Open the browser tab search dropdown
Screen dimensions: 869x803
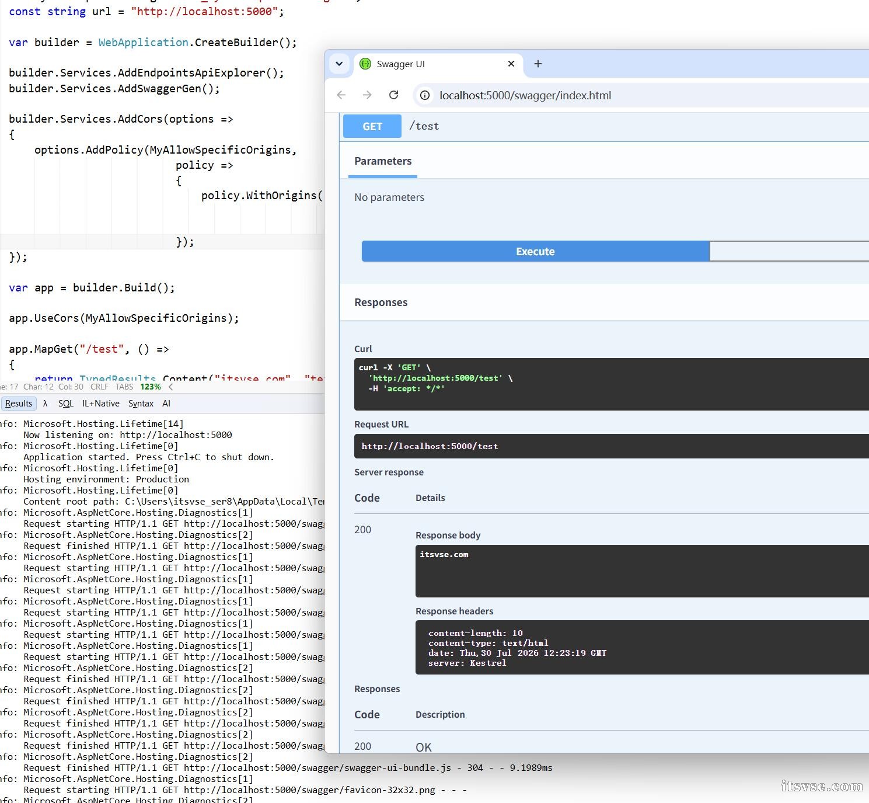pyautogui.click(x=339, y=64)
